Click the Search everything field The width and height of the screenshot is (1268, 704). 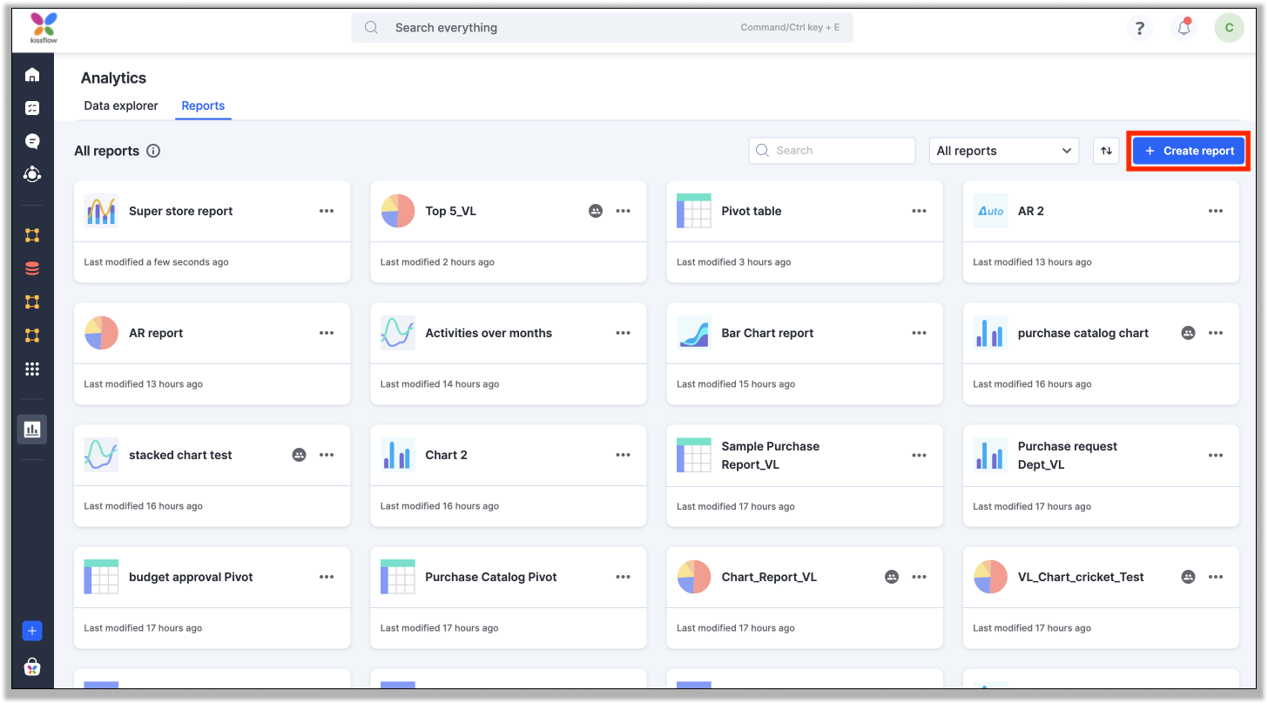tap(602, 28)
